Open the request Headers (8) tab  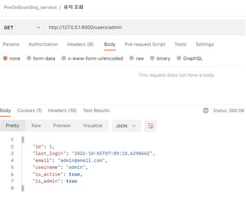(80, 44)
